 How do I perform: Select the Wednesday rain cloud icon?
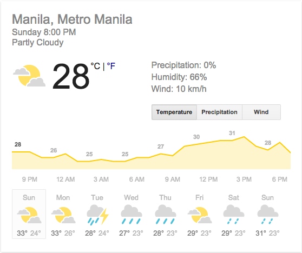point(132,215)
